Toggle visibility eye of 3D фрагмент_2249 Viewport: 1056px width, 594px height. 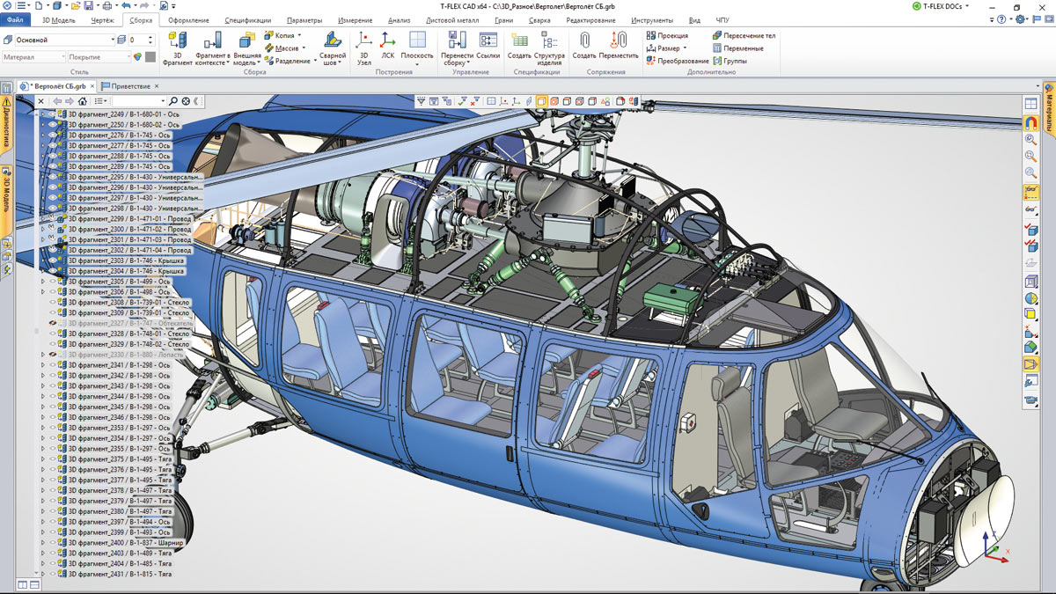(x=53, y=114)
